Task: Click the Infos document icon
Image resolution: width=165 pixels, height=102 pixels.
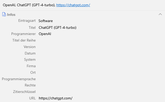Action: click(x=4, y=14)
